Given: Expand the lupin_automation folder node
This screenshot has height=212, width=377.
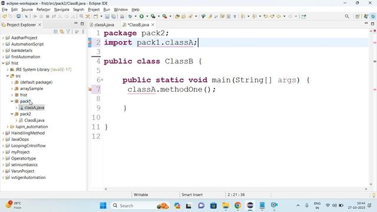Looking at the screenshot, I should (x=8, y=127).
